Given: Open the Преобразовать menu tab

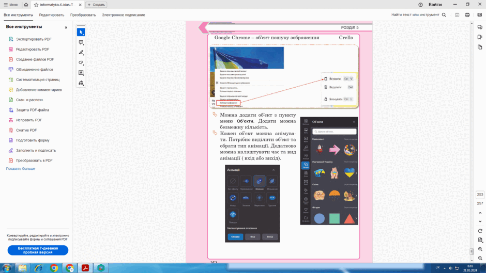Looking at the screenshot, I should [x=83, y=15].
